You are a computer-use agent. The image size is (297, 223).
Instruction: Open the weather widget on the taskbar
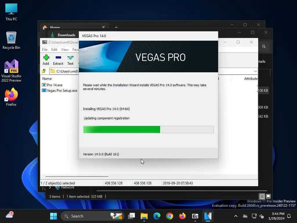point(10,215)
